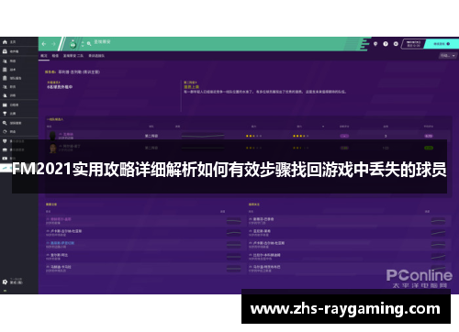
Task: Go forward with the right arrow
Action: (53, 44)
